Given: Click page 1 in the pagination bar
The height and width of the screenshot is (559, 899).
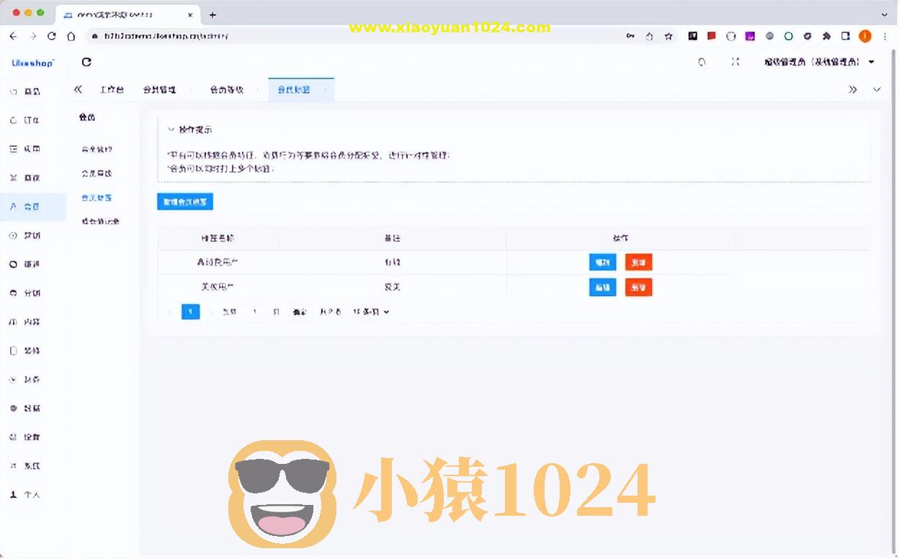Looking at the screenshot, I should point(190,311).
